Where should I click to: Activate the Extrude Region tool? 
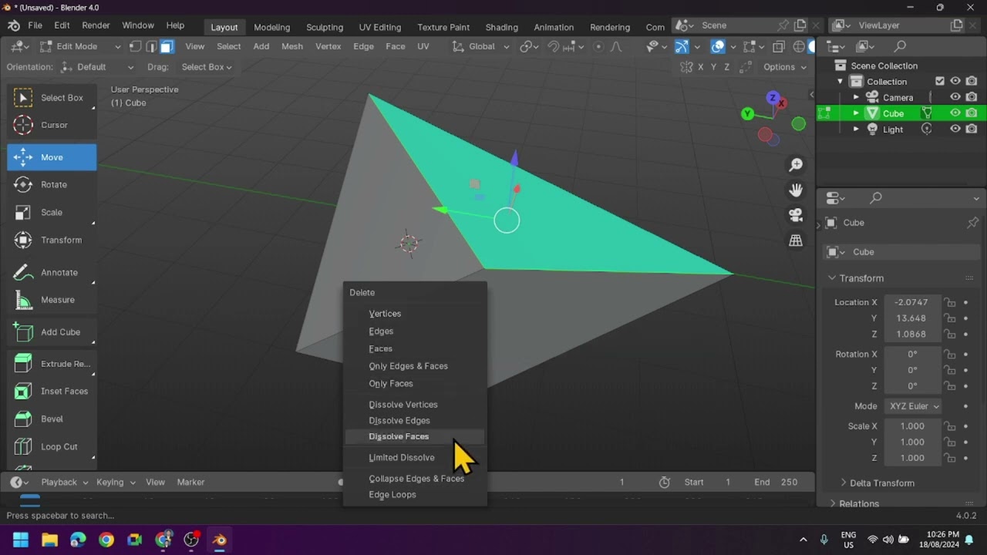click(52, 364)
